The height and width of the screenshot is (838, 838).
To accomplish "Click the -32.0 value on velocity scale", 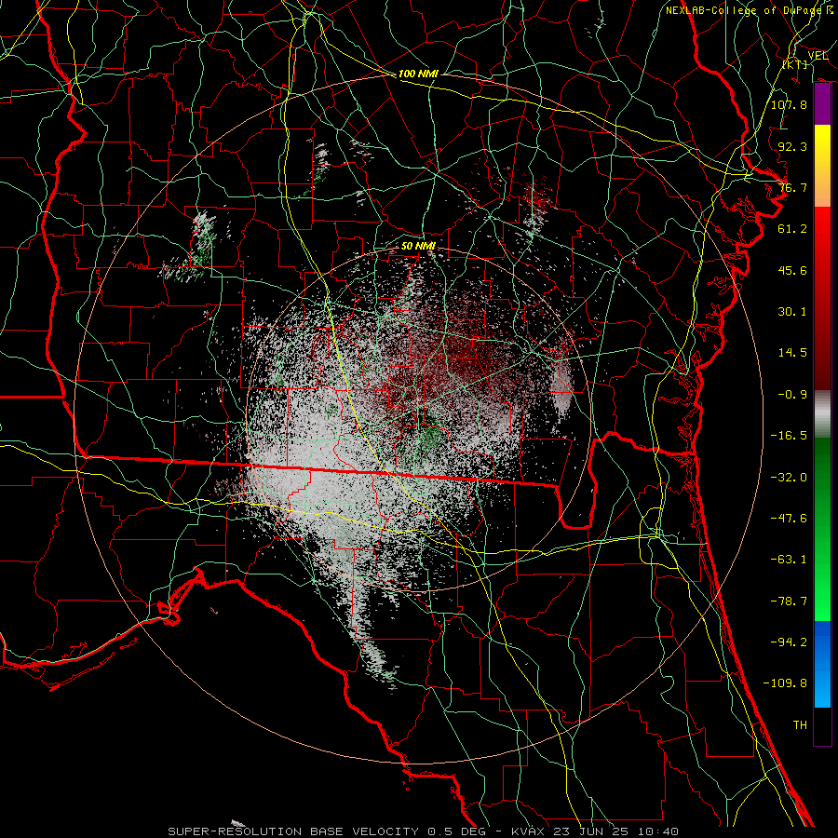I will click(789, 478).
